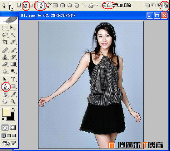
Task: Select the Pen tool in the toolbox
Action: [5, 86]
